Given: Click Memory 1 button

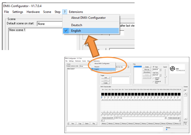Looking at the screenshot, I should (x=104, y=123).
